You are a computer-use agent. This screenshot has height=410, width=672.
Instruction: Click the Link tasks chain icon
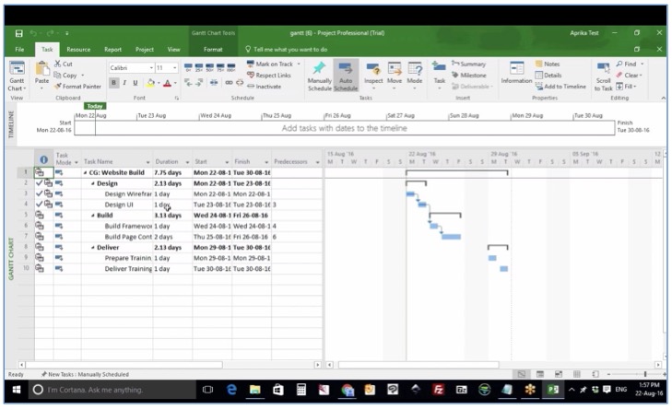point(229,82)
